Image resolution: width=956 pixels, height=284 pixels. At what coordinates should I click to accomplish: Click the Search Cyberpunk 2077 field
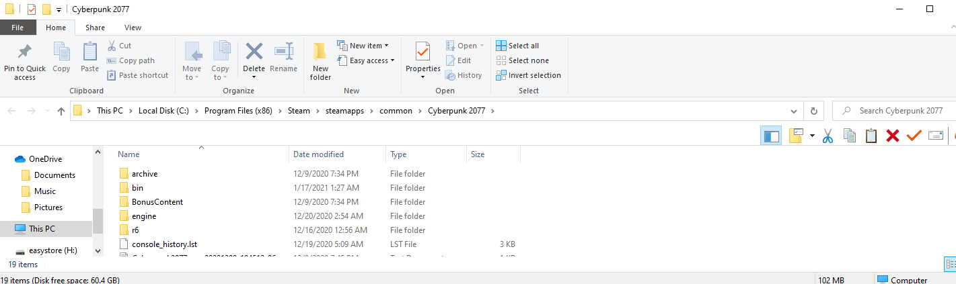pyautogui.click(x=893, y=111)
